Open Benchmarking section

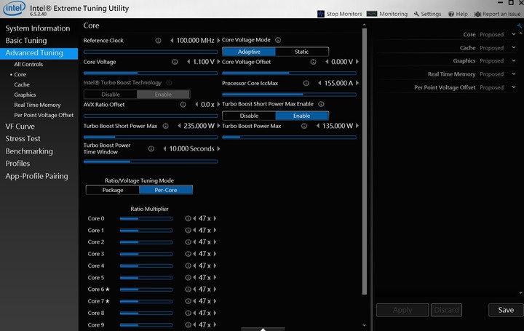coord(29,151)
